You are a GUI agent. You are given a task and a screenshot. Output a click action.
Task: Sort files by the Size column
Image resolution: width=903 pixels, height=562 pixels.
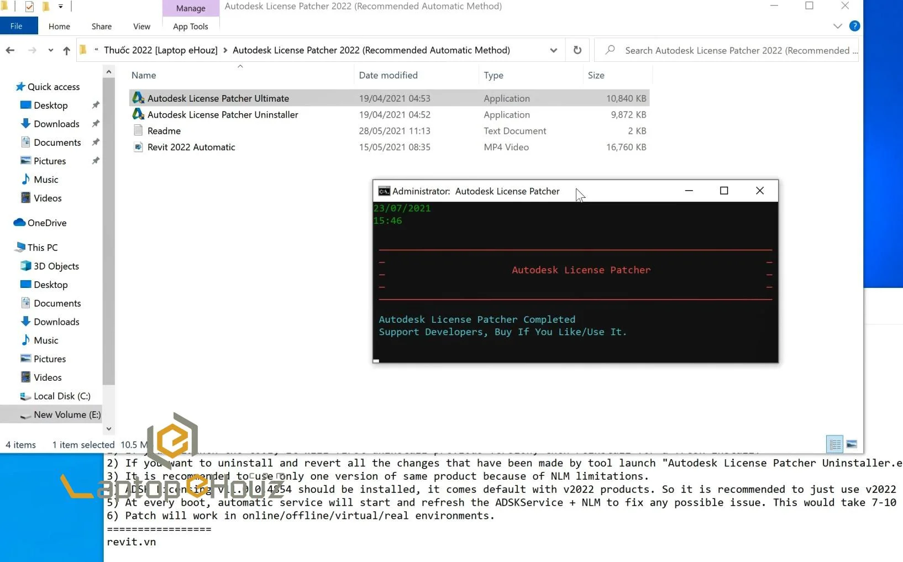[x=596, y=75]
